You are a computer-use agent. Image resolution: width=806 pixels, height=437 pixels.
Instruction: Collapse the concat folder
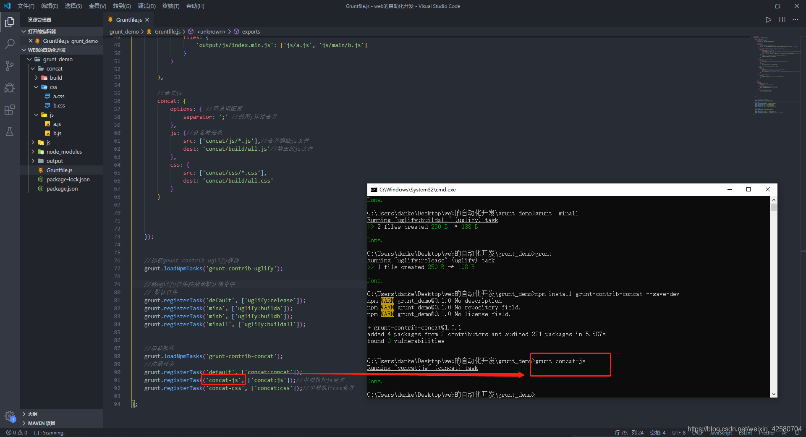[x=33, y=68]
